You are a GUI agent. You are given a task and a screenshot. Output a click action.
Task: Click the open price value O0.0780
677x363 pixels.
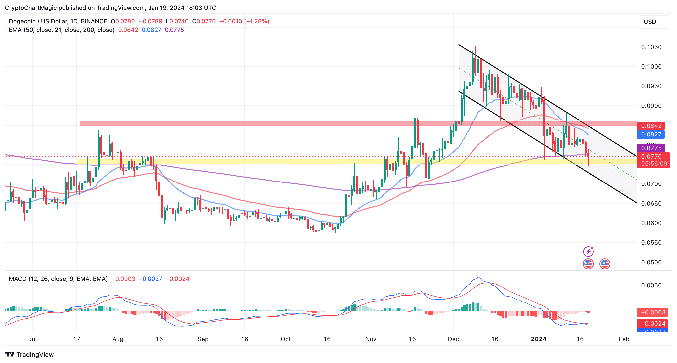pyautogui.click(x=123, y=21)
